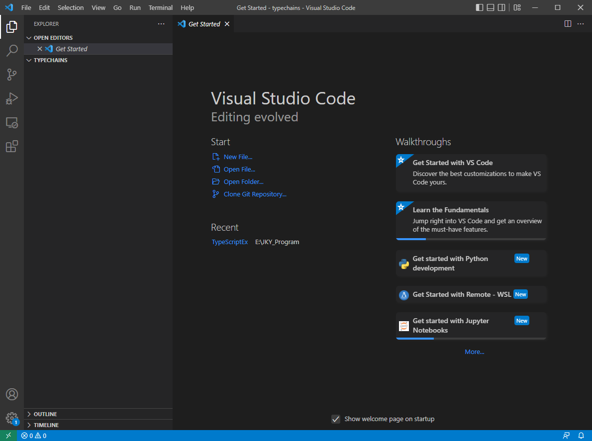Click the E:\JKY_Program path text
This screenshot has width=592, height=441.
coord(277,242)
